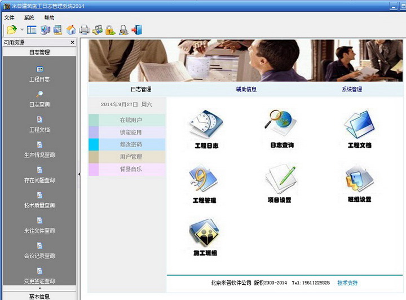Click the banner photo at the top
Viewport: 406px width, 300px height.
[245, 60]
